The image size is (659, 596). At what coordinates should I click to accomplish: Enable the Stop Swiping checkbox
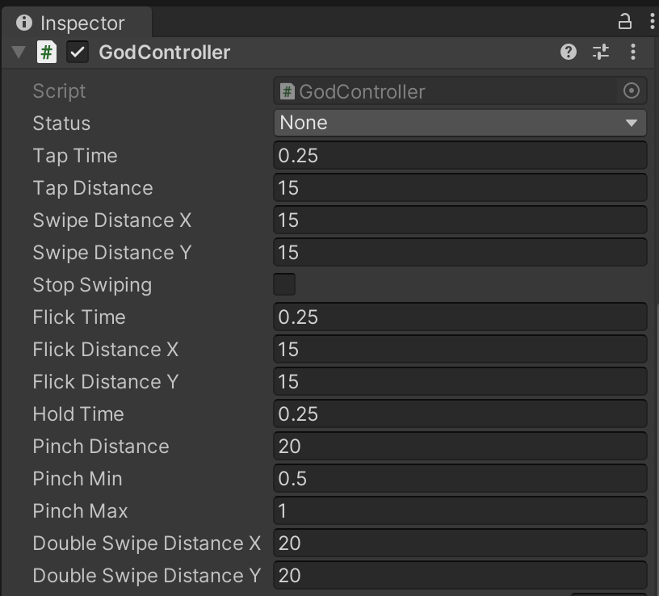[x=284, y=285]
